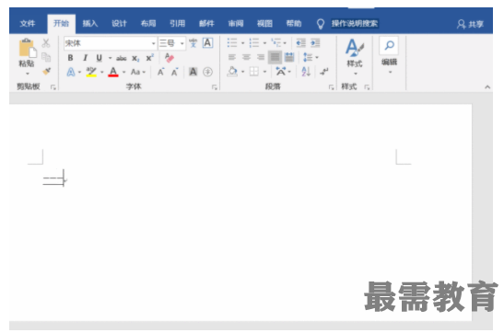
Task: Click the bullets list icon
Action: click(232, 42)
